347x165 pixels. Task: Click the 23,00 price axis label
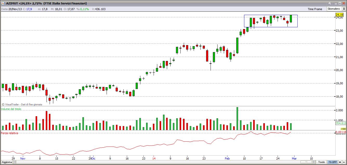click(339, 31)
